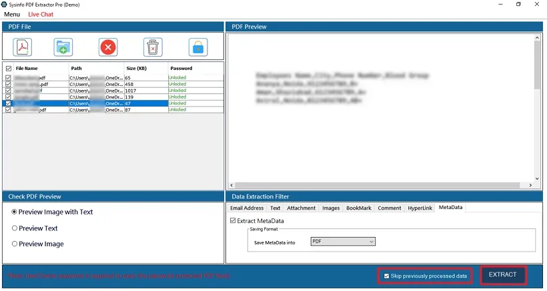Image resolution: width=547 pixels, height=291 pixels.
Task: Switch to the HyperLink tab
Action: (420, 208)
